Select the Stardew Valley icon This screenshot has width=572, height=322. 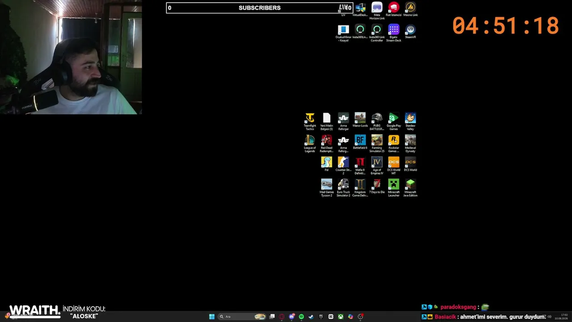(x=410, y=122)
